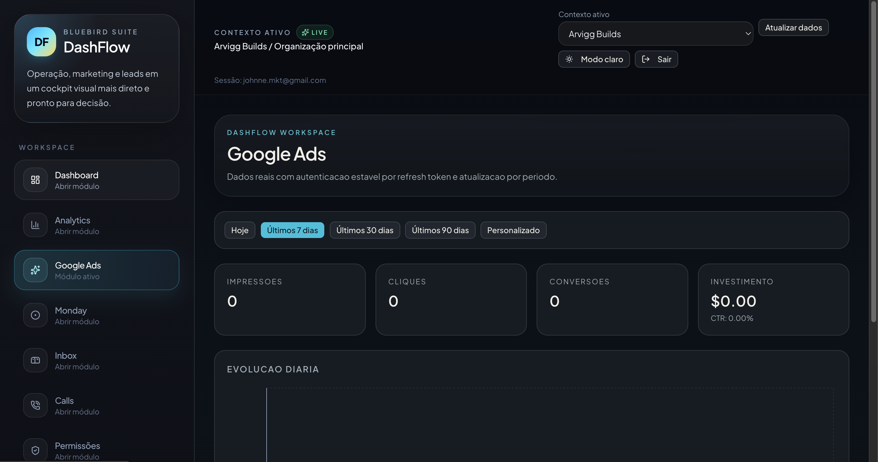Viewport: 878px width, 462px height.
Task: Click the Cliques metric card
Action: 451,300
